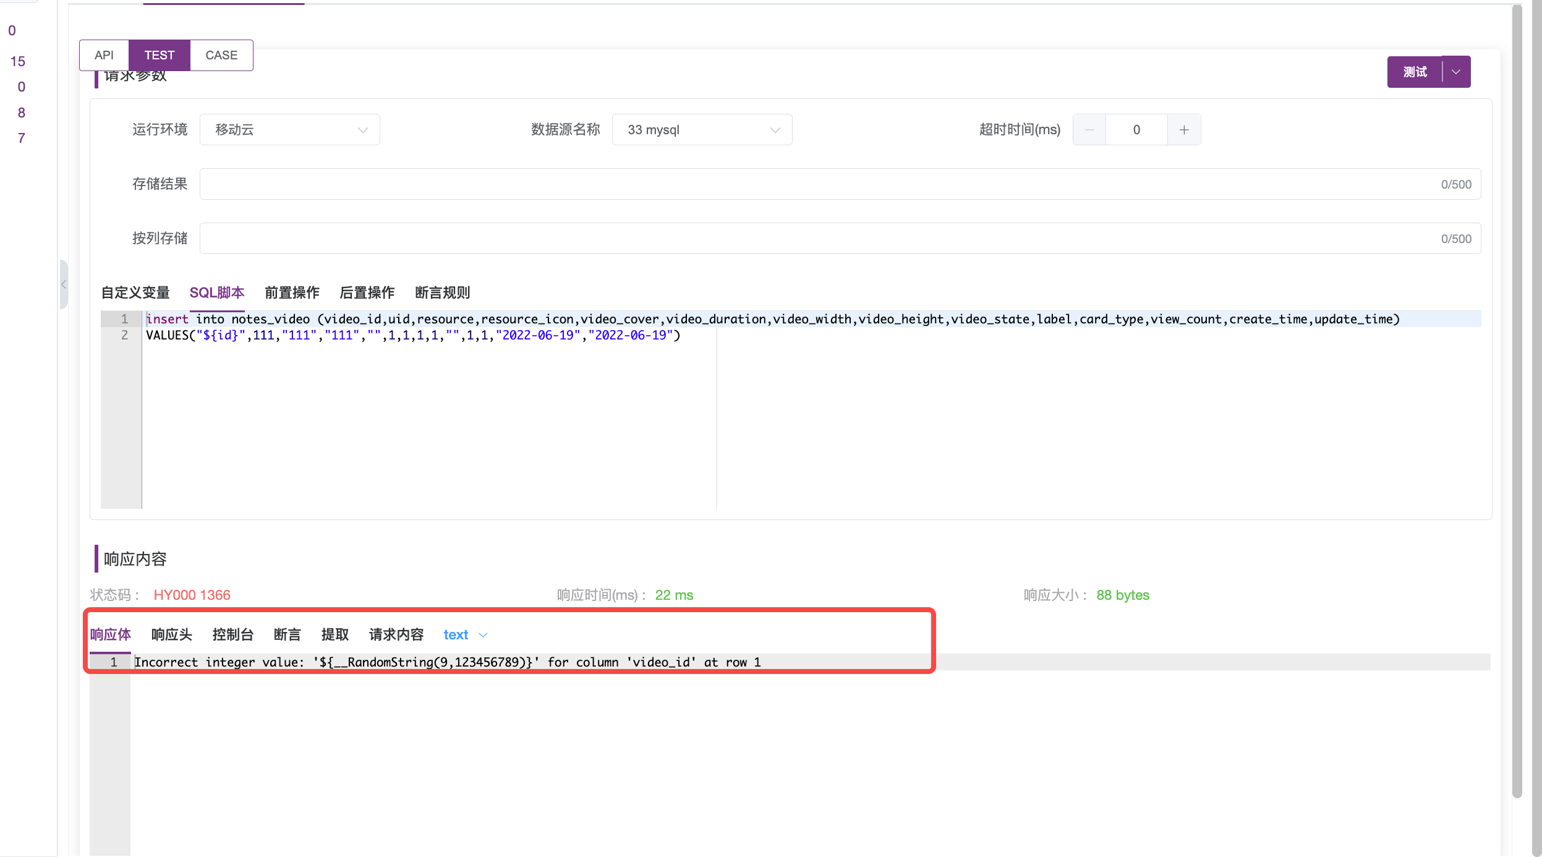
Task: Open the 控制台 tab
Action: coord(233,634)
